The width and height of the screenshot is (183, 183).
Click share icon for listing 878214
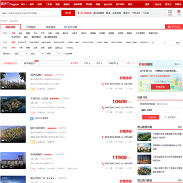107,112
